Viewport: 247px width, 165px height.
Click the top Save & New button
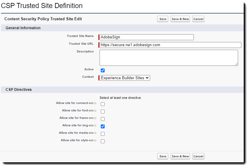[180, 19]
